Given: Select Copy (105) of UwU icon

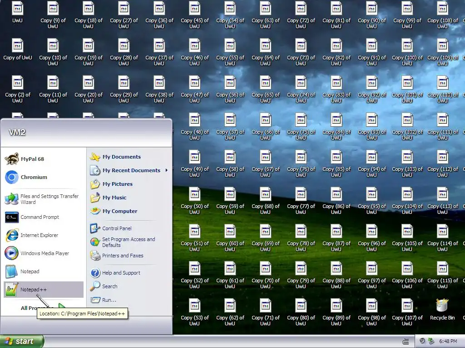Looking at the screenshot, I should coord(407,238).
